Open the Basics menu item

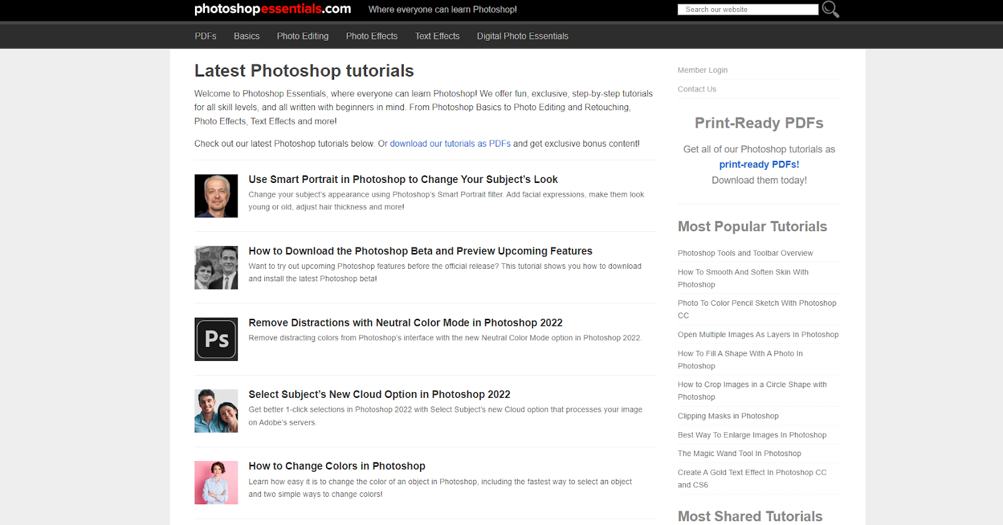click(246, 36)
